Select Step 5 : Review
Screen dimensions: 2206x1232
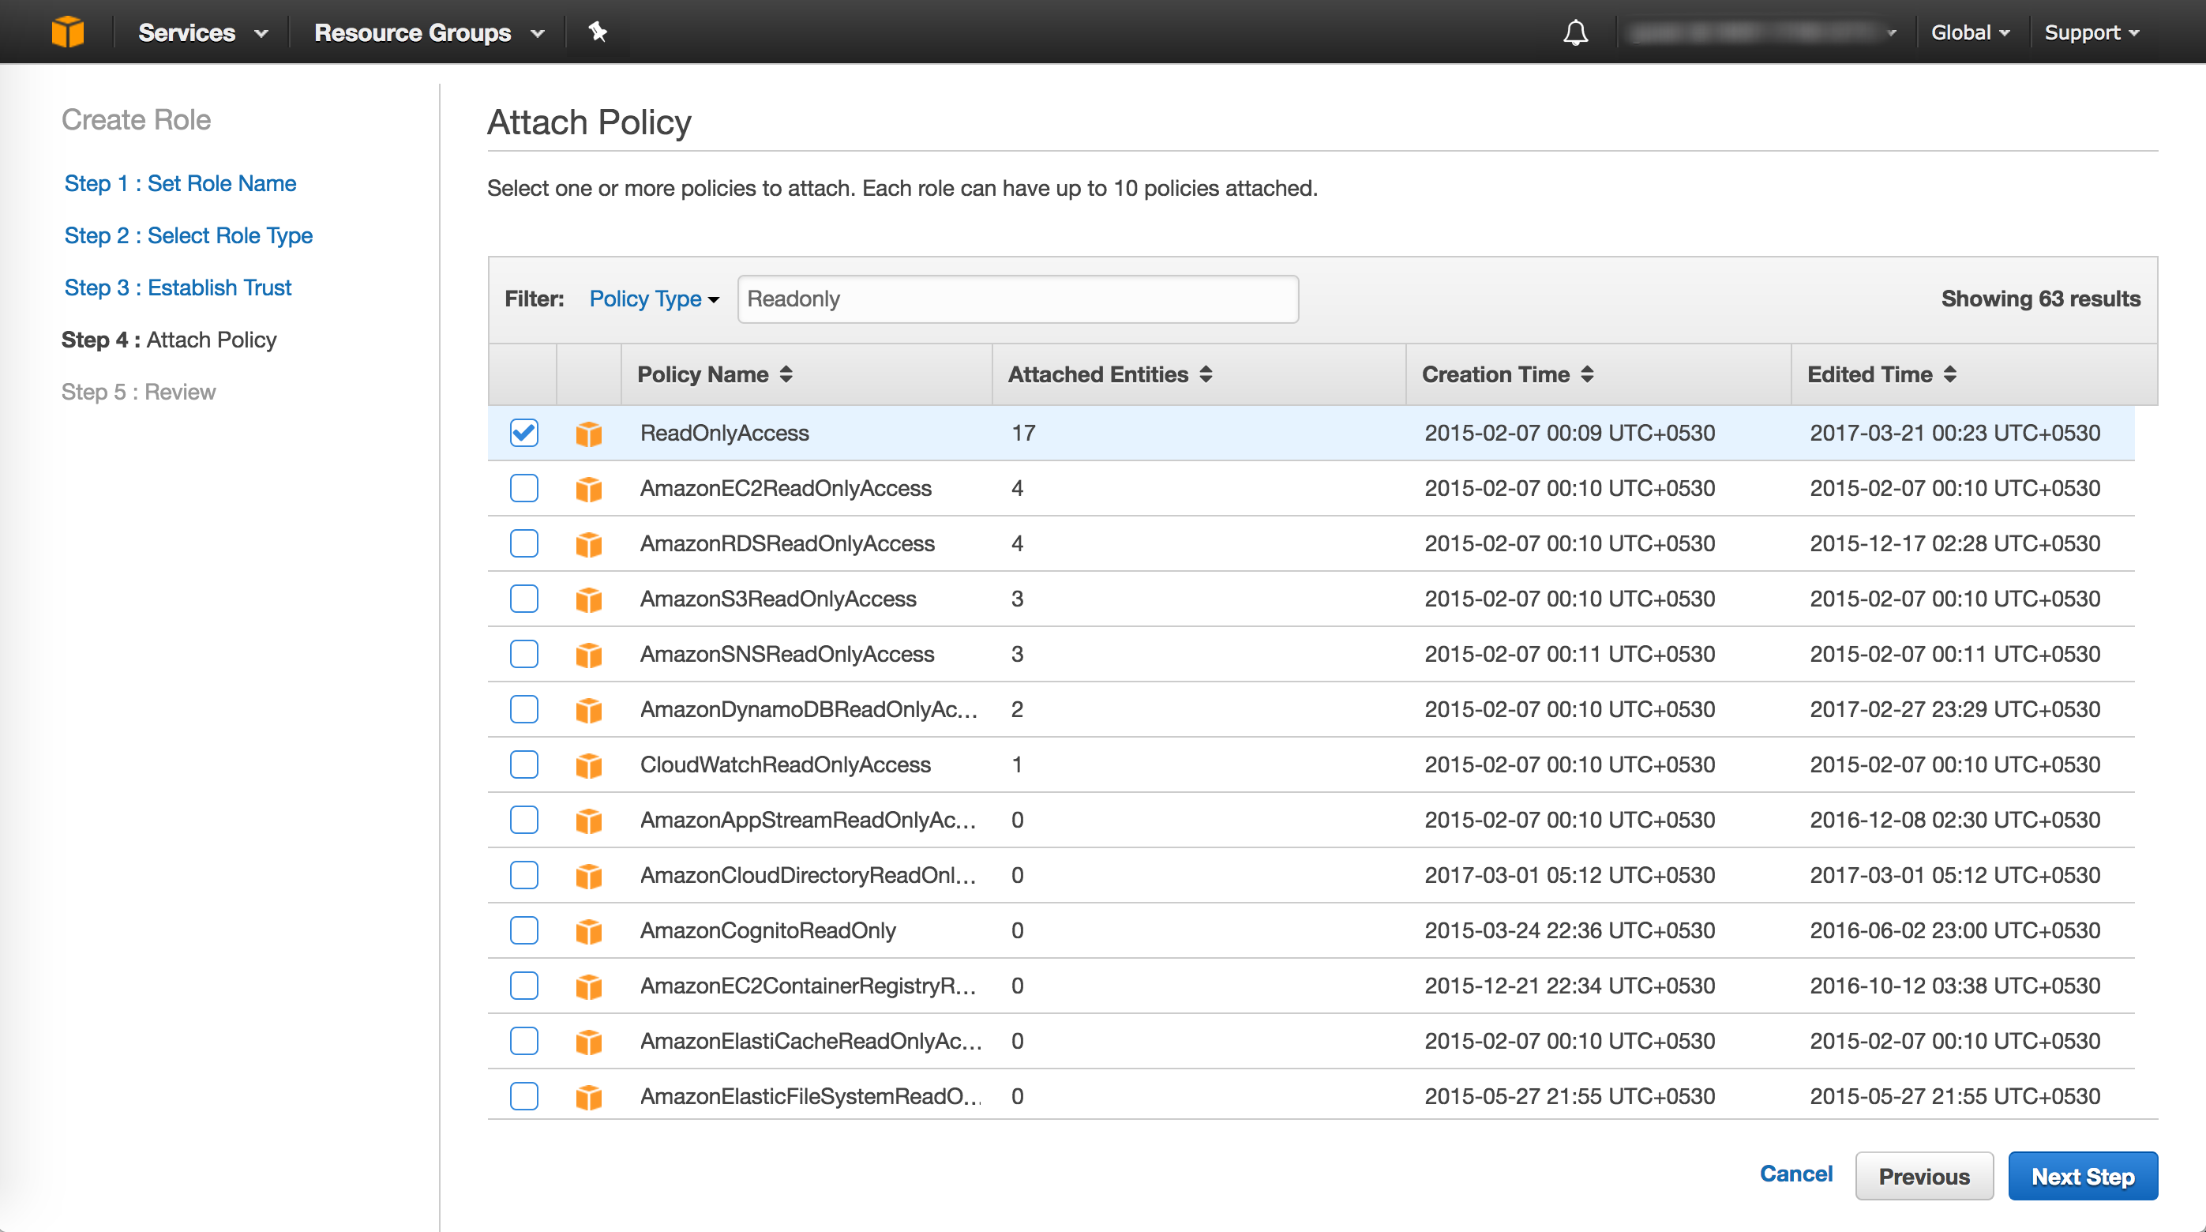click(x=139, y=393)
